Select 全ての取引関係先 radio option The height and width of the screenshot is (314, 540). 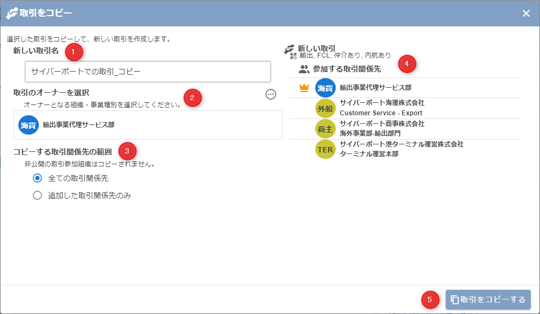(x=37, y=178)
